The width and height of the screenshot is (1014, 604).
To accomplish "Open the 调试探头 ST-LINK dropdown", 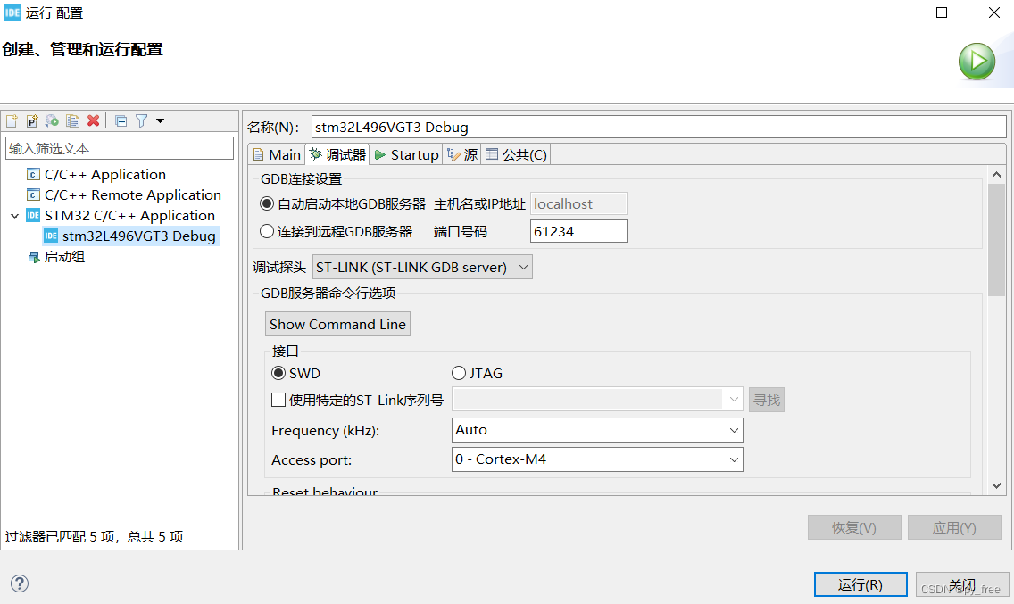I will click(422, 267).
